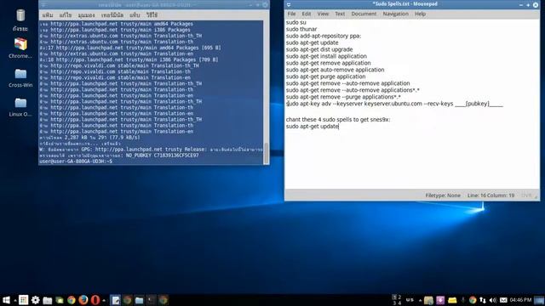
Task: Open the View menu in Mousepad
Action: pyautogui.click(x=323, y=14)
